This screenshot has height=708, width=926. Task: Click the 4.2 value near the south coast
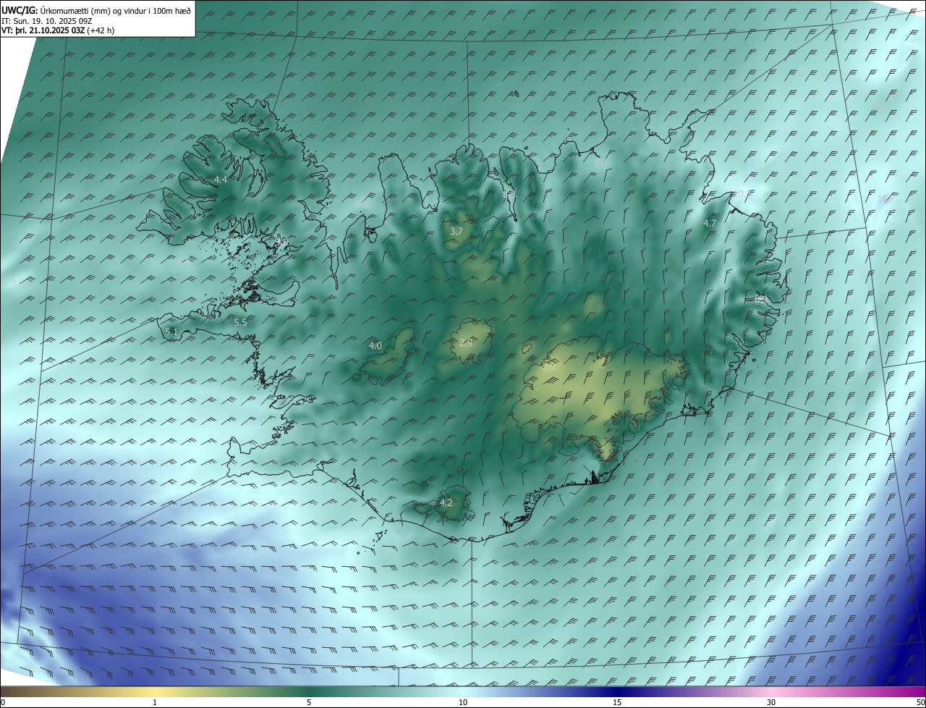click(x=446, y=502)
